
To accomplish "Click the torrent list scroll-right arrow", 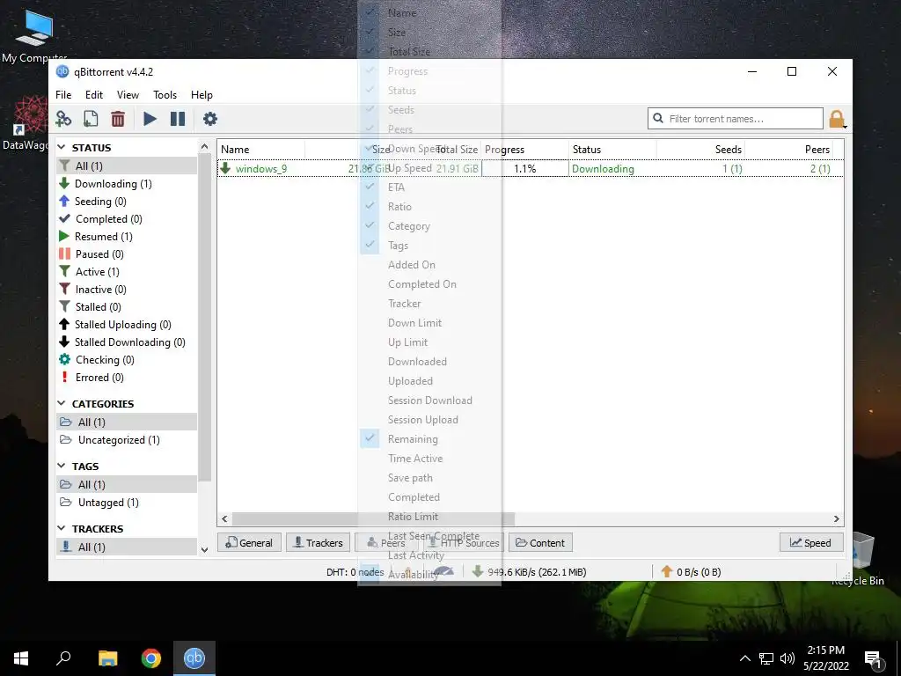I will click(x=837, y=518).
